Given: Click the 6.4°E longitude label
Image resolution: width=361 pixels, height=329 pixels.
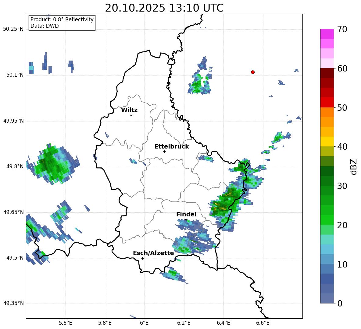Looking at the screenshot, I should click(x=223, y=323).
